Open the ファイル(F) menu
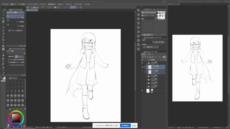This screenshot has height=129, width=230. click(5, 4)
